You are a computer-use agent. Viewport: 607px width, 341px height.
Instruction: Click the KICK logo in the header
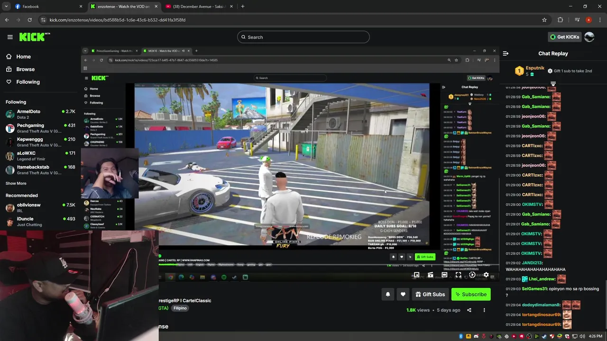pos(34,37)
